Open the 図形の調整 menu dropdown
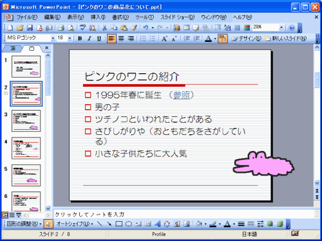Viewport: 322px width, 241px height. point(24,224)
